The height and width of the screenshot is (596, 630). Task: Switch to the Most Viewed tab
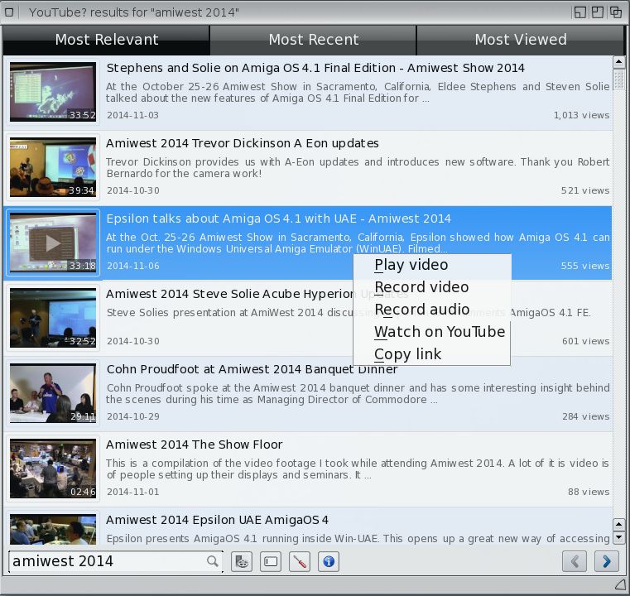521,40
